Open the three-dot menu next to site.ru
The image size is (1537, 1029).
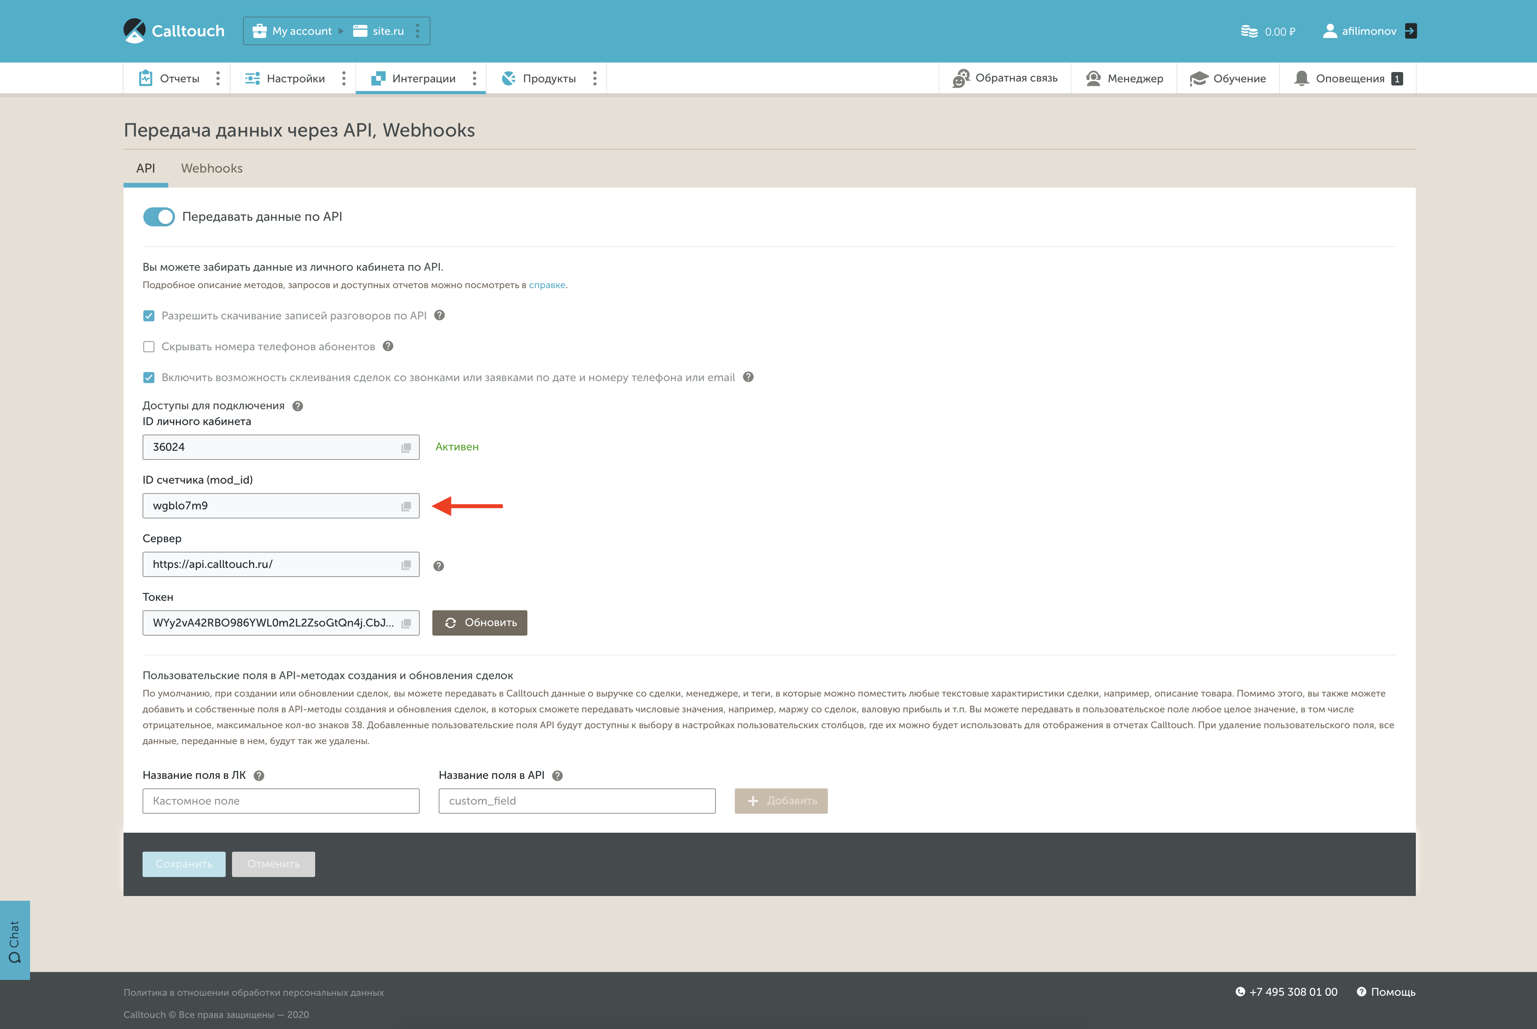click(418, 31)
